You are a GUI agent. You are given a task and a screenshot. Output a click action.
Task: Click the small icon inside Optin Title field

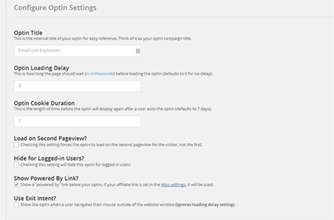click(x=138, y=51)
